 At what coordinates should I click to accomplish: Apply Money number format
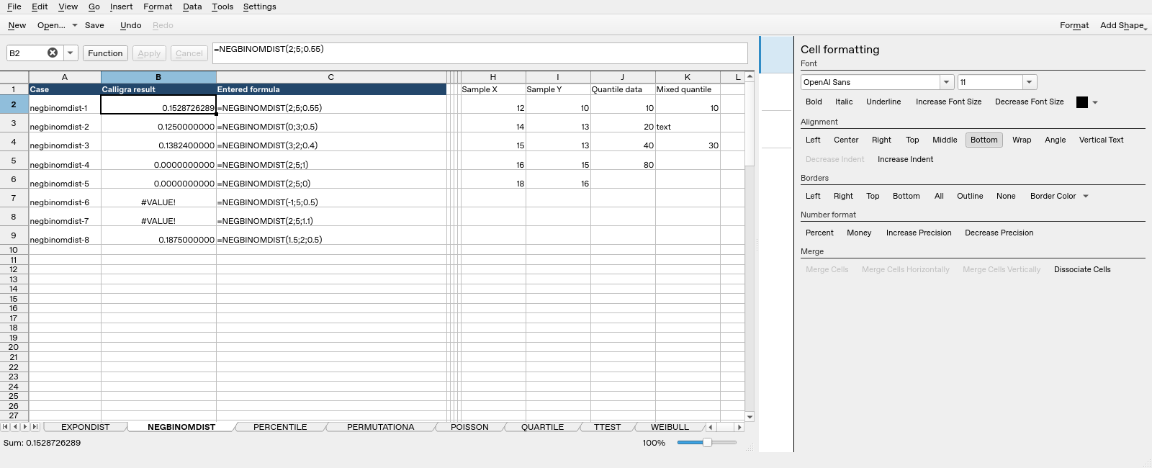pos(859,233)
